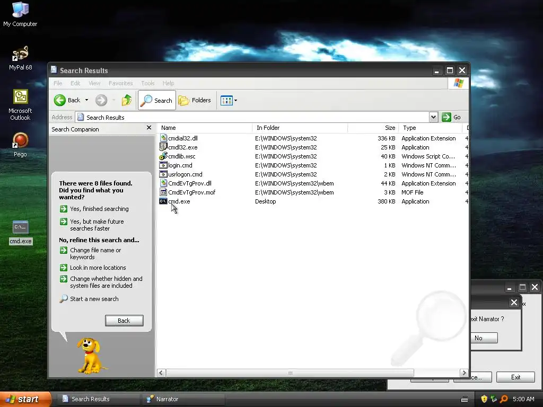Click the Back arrow toolbar icon
The height and width of the screenshot is (407, 543).
[59, 100]
